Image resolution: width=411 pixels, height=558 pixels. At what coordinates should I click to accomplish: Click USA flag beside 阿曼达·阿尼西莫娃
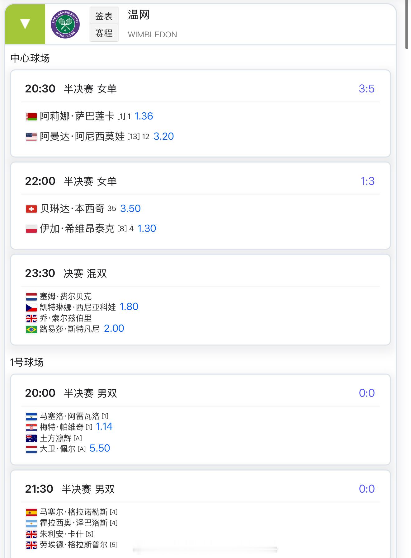[31, 137]
